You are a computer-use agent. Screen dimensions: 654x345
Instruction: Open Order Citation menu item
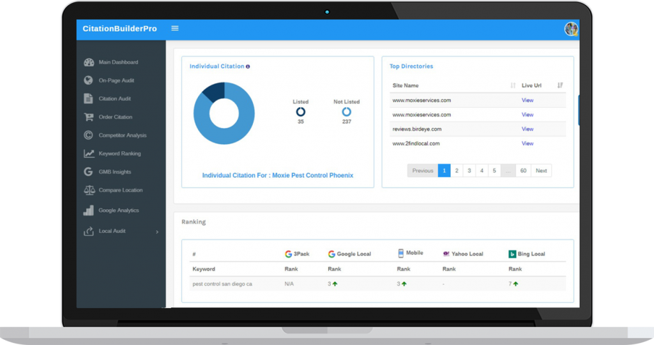click(115, 117)
